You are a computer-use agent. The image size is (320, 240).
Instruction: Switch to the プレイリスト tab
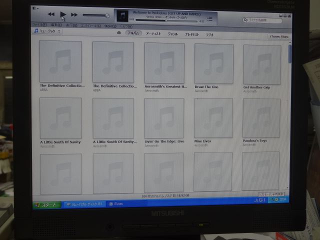[191, 34]
